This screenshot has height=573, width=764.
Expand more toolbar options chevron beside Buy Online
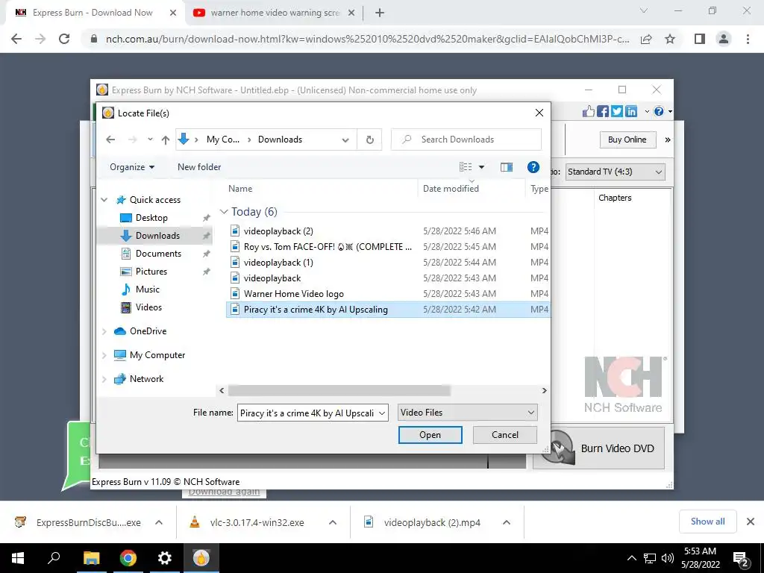click(x=668, y=140)
